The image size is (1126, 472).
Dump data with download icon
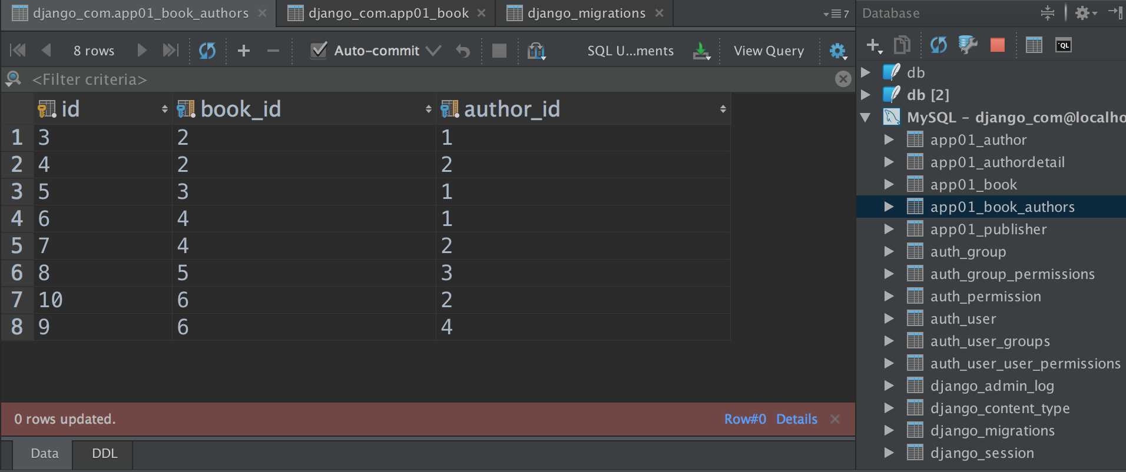tap(701, 51)
